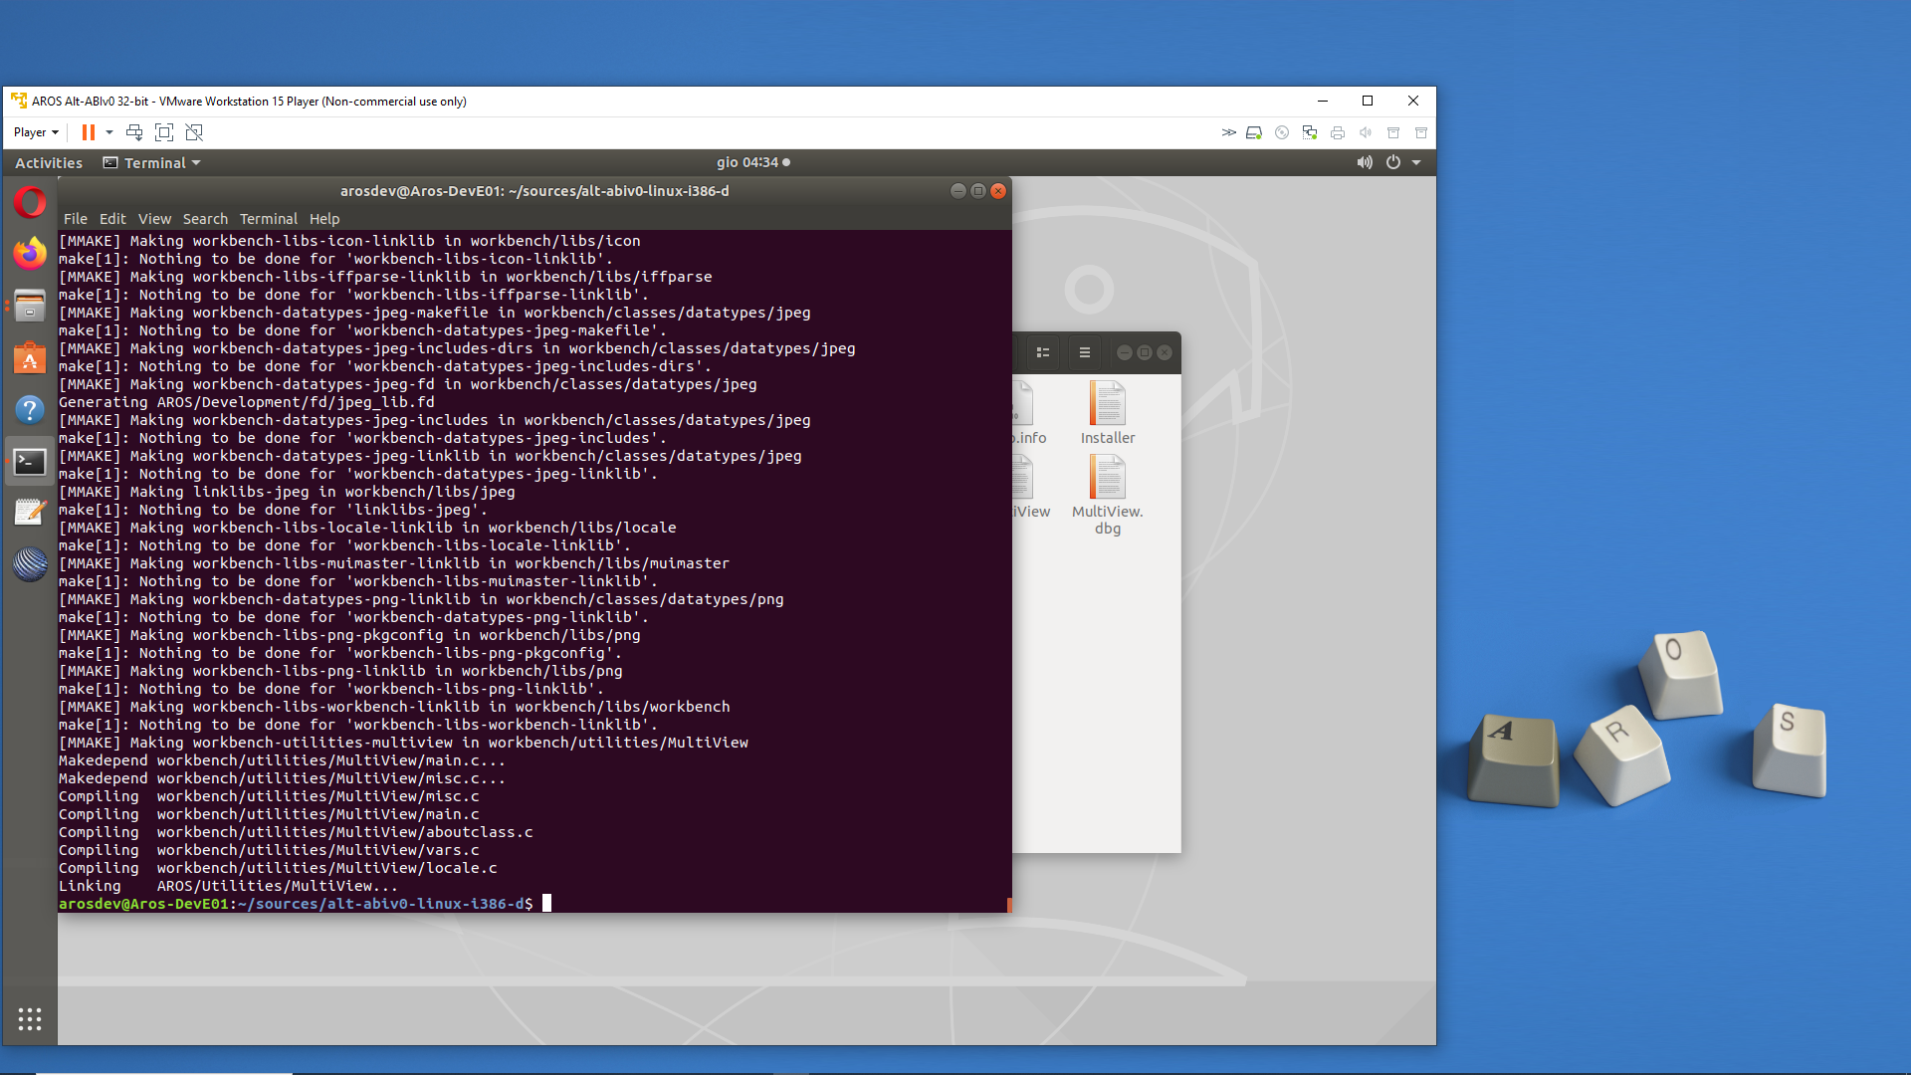Image resolution: width=1911 pixels, height=1075 pixels.
Task: Open the GNOME volume indicator
Action: pyautogui.click(x=1365, y=162)
